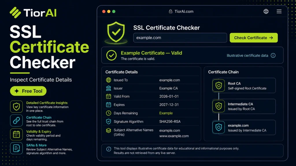Click the example.com chain shield icon
The image size is (296, 166).
[219, 127]
